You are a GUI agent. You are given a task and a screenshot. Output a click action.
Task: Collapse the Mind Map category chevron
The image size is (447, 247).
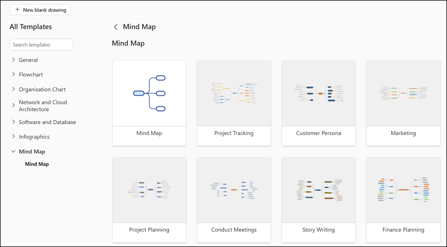tap(13, 151)
